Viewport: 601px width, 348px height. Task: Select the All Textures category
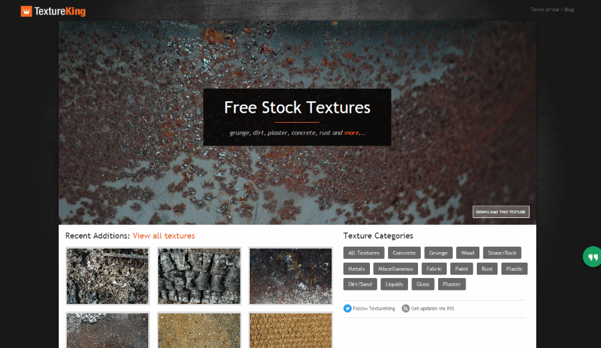pos(364,253)
